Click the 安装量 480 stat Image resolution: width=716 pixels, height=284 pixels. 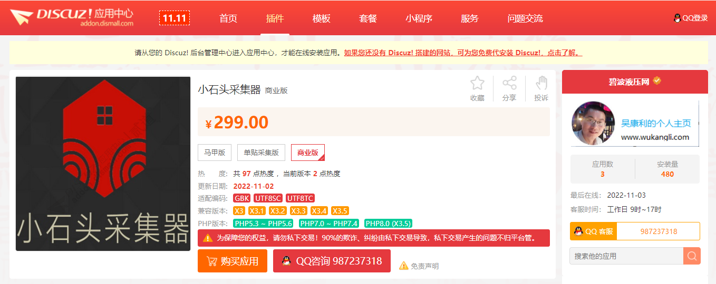[667, 169]
